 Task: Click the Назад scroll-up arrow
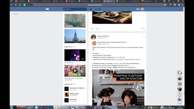pyautogui.click(x=12, y=14)
